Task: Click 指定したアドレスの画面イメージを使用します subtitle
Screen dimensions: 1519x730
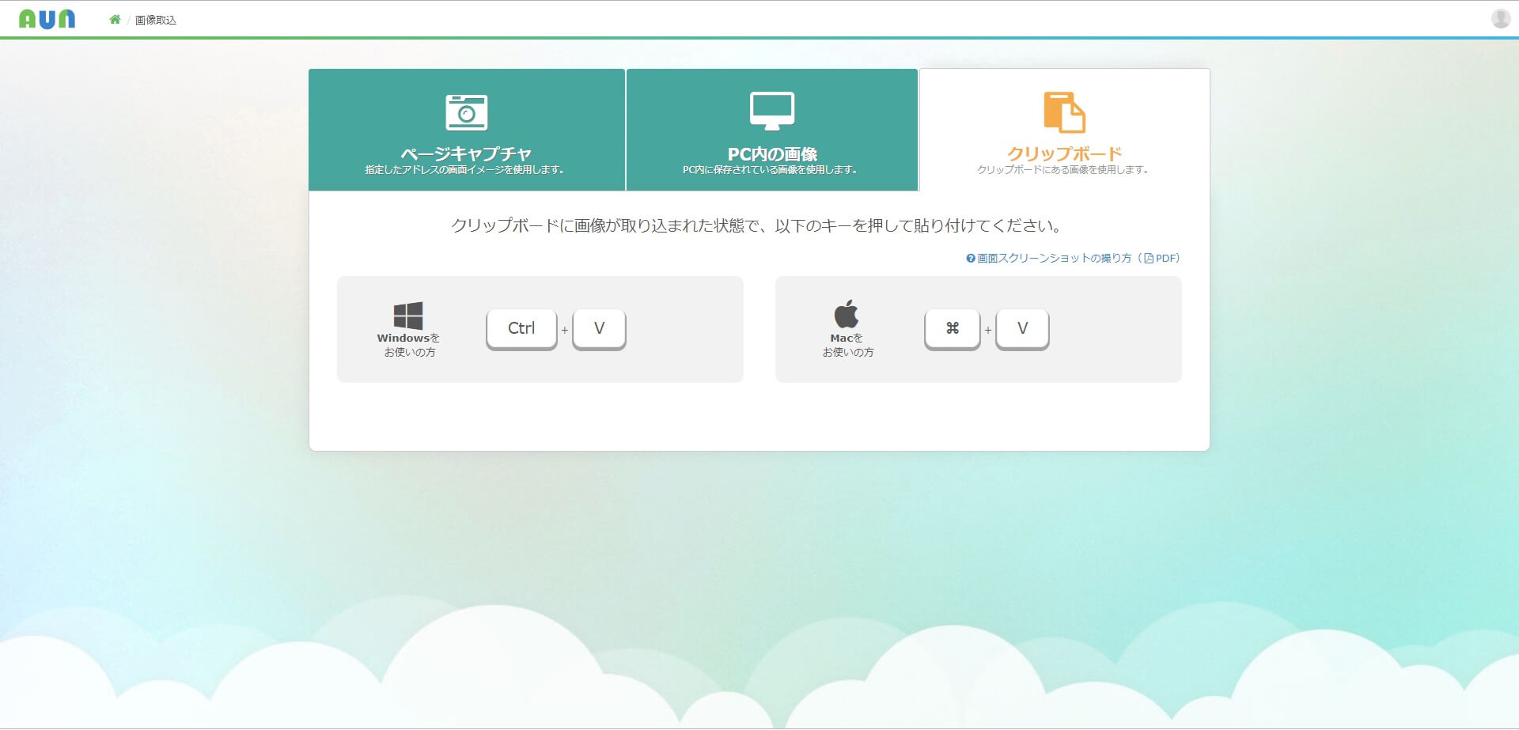Action: coord(465,169)
